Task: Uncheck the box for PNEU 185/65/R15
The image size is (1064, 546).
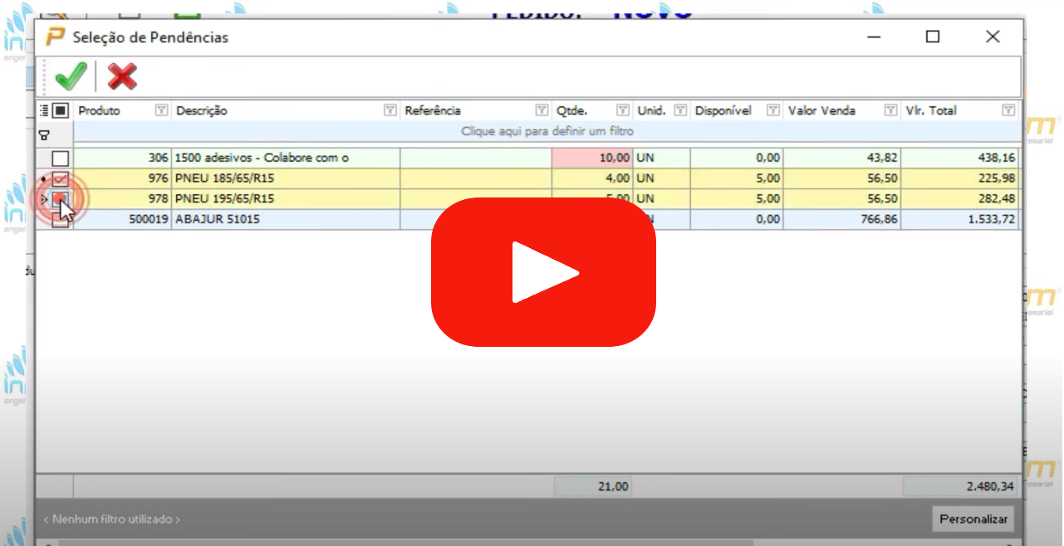Action: 61,178
